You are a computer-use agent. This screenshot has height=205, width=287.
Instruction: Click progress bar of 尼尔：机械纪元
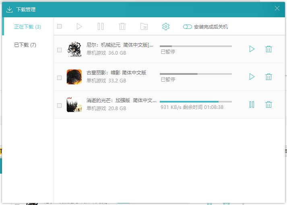[x=196, y=46]
